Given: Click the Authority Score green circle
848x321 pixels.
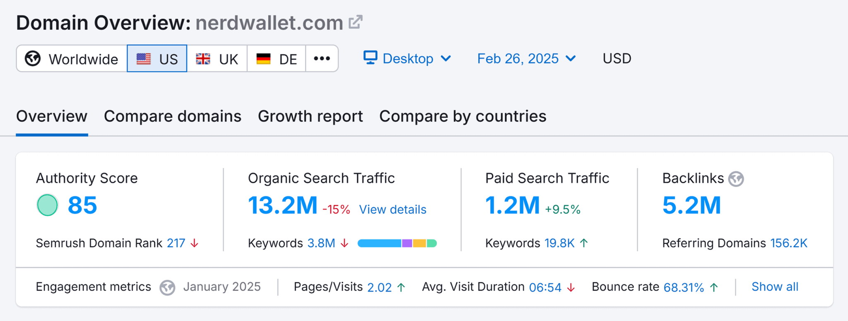Looking at the screenshot, I should tap(47, 205).
